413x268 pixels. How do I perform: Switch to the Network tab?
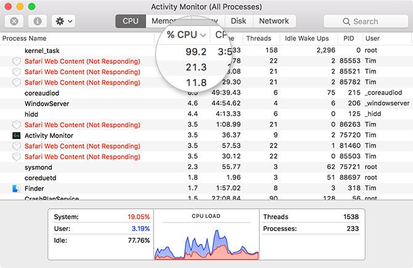pyautogui.click(x=274, y=21)
